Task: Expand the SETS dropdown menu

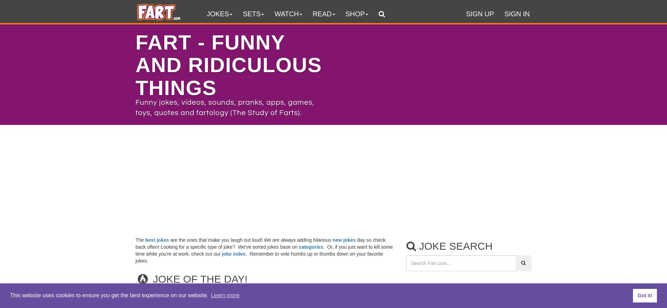Action: tap(253, 14)
